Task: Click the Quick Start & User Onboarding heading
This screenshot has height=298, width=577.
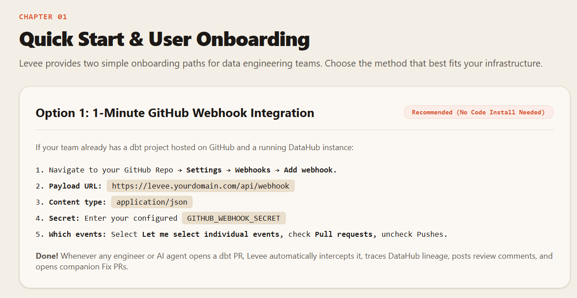Action: point(164,39)
